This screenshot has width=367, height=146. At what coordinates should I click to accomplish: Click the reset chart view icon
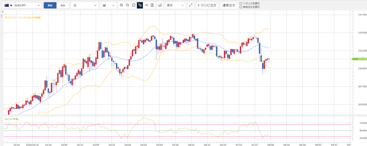(x=134, y=5)
